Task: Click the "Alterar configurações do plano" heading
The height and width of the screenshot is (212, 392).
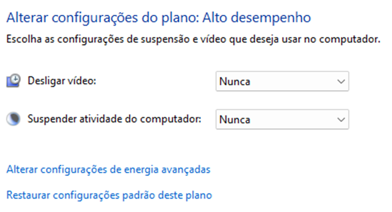Action: [x=102, y=18]
